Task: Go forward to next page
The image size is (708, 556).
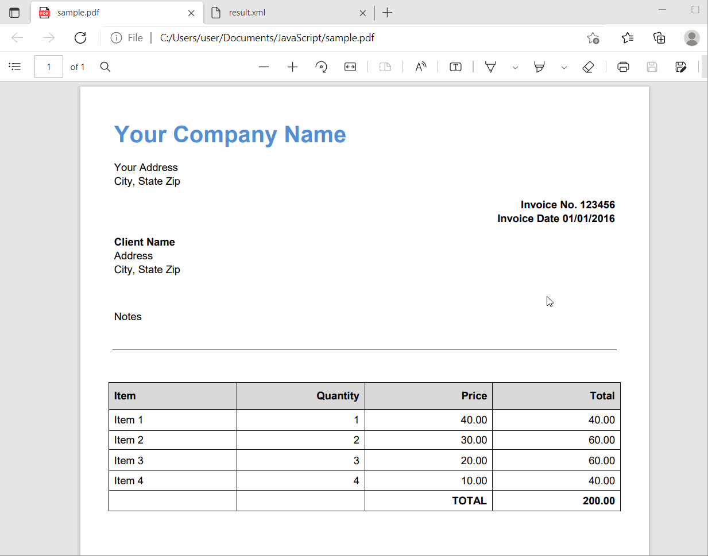Action: coord(49,38)
